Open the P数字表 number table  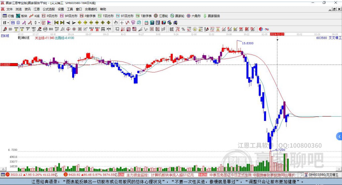[88, 16]
